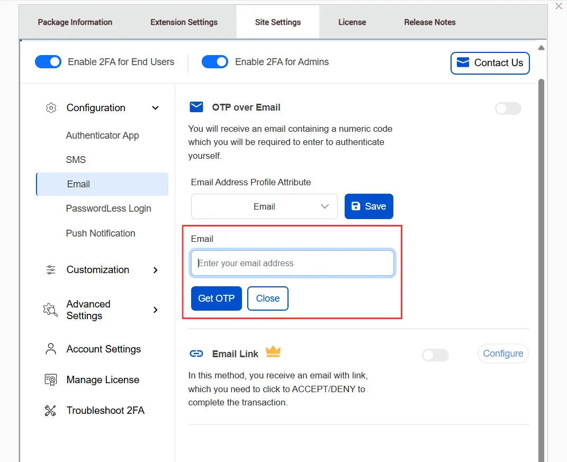
Task: Open Account Settings
Action: point(104,349)
